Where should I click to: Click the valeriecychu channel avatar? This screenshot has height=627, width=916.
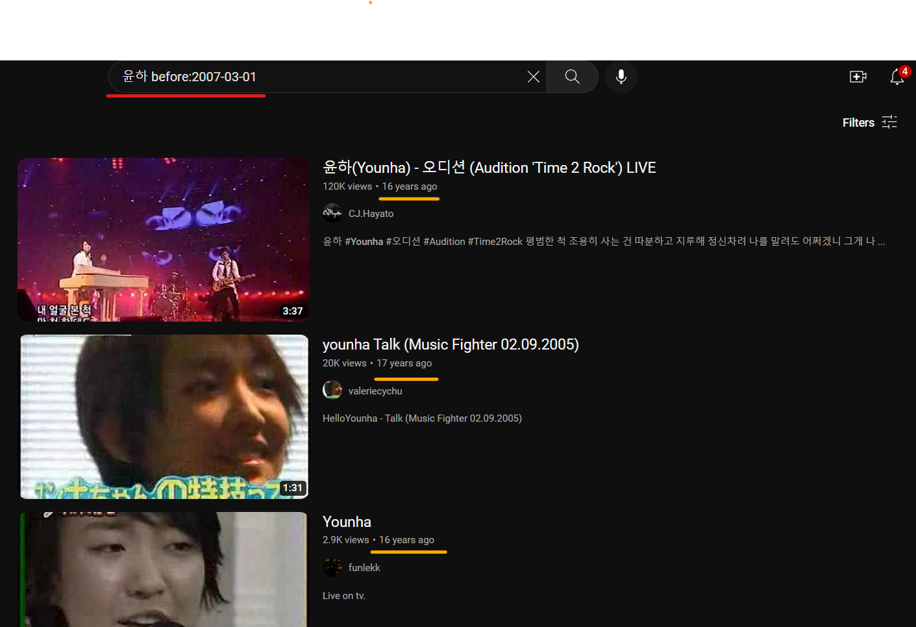coord(332,390)
